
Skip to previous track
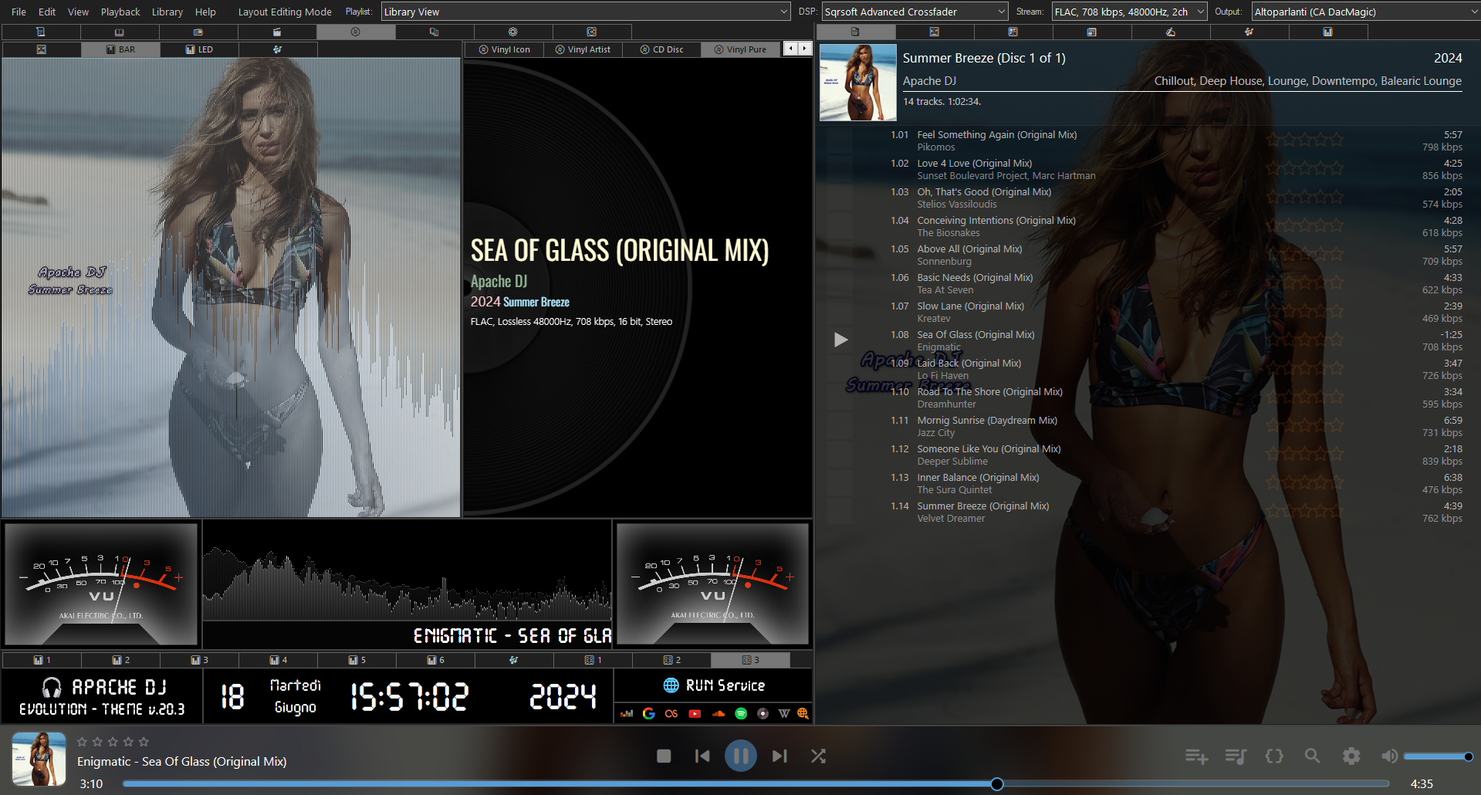pos(702,756)
